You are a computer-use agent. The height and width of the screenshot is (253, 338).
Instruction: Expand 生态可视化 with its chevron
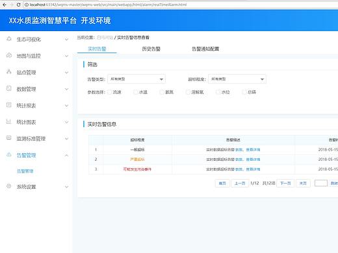click(x=66, y=40)
